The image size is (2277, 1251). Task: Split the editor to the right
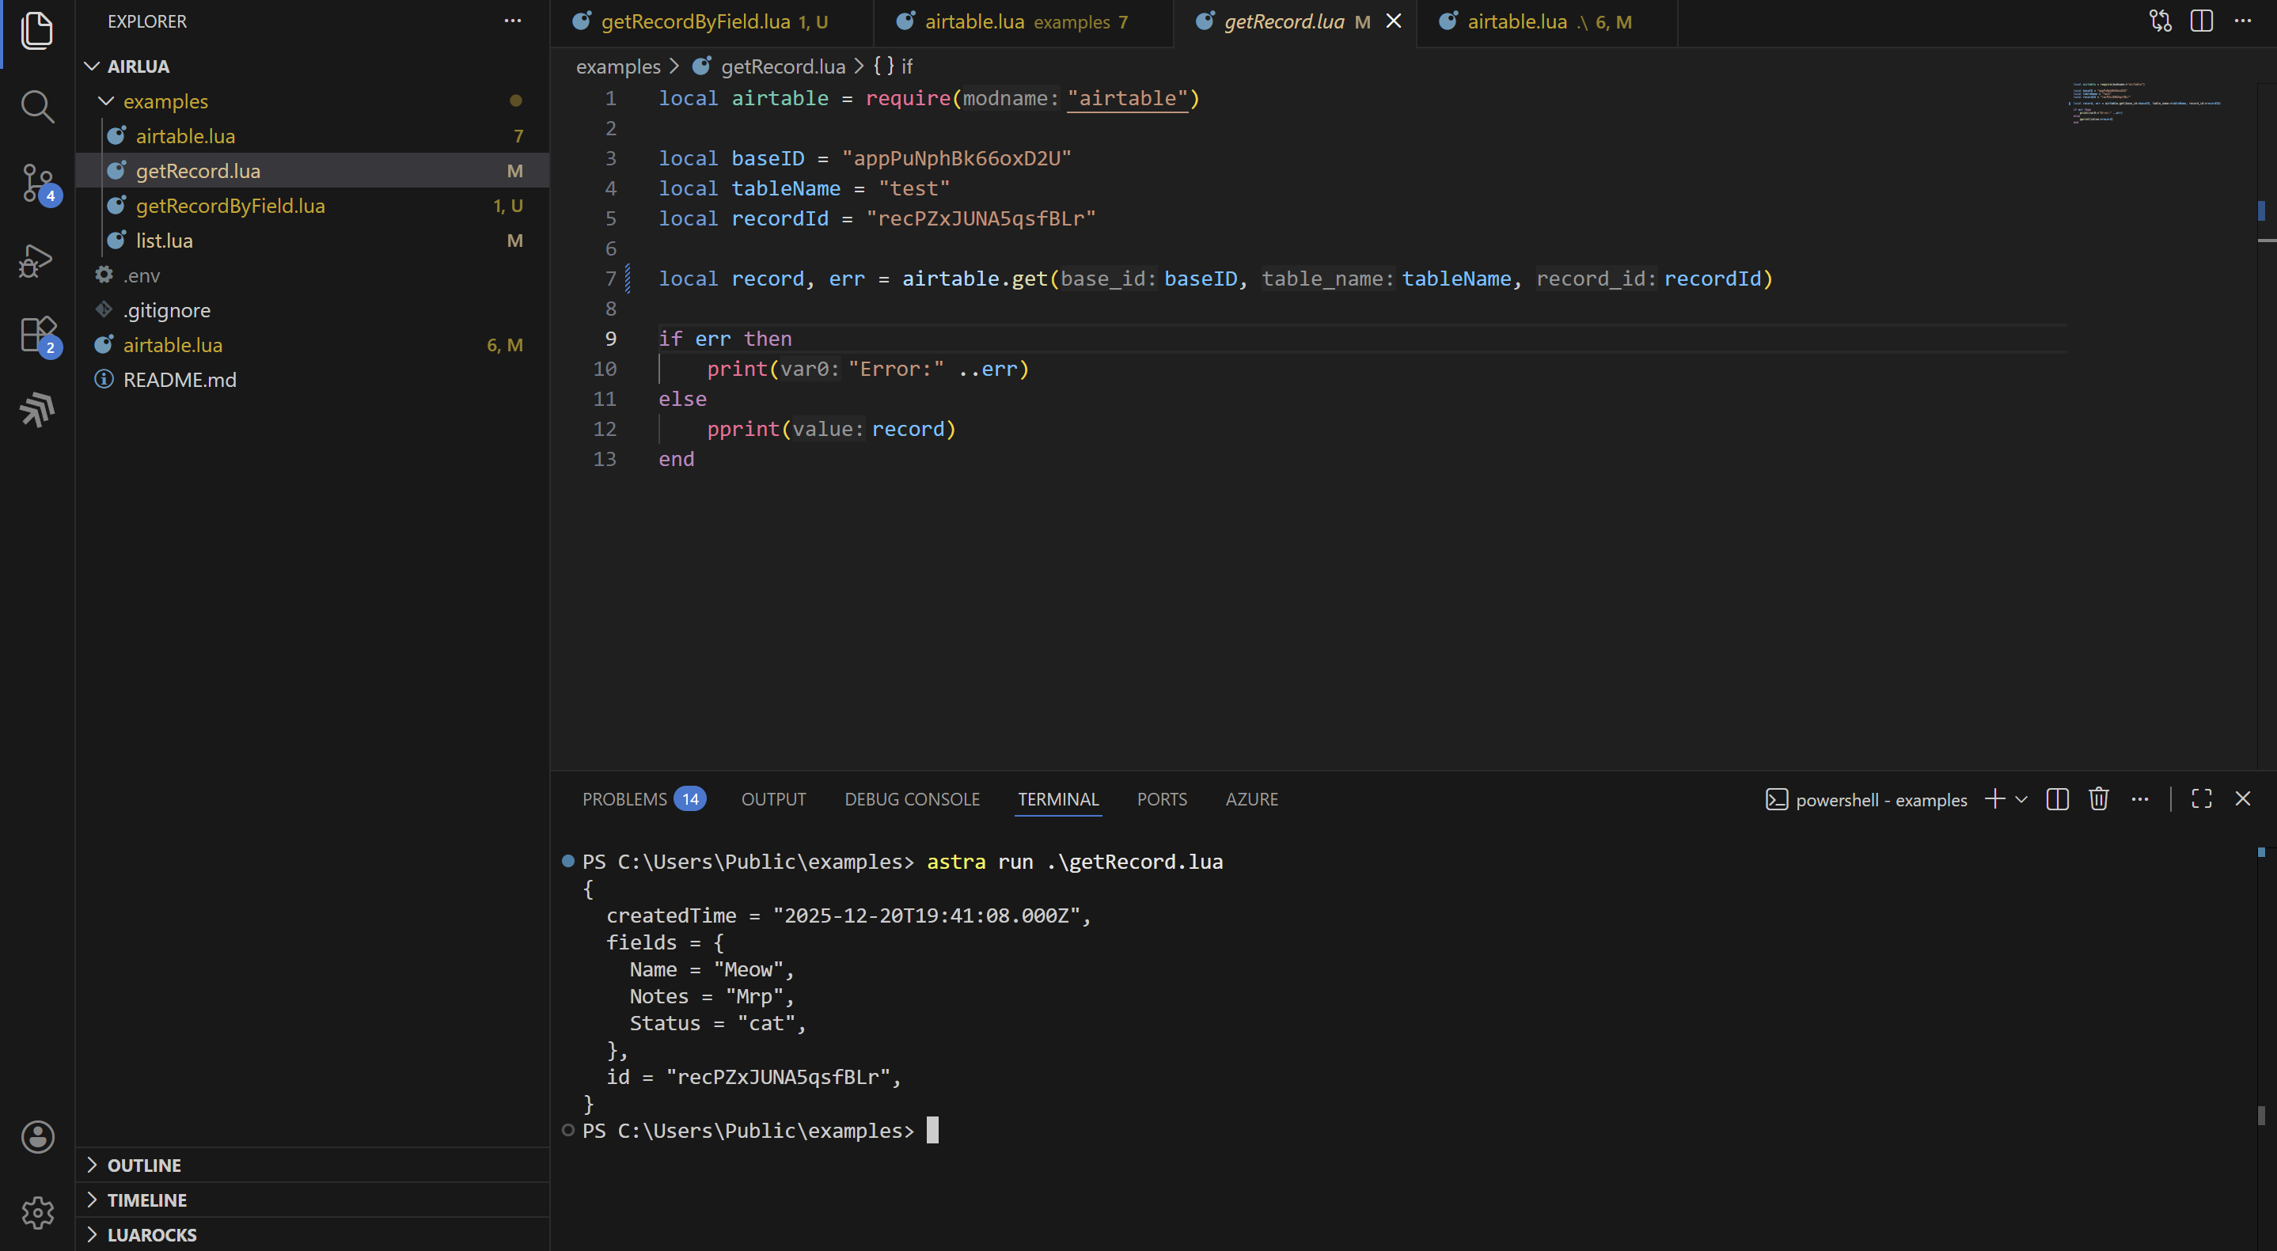pos(2201,21)
